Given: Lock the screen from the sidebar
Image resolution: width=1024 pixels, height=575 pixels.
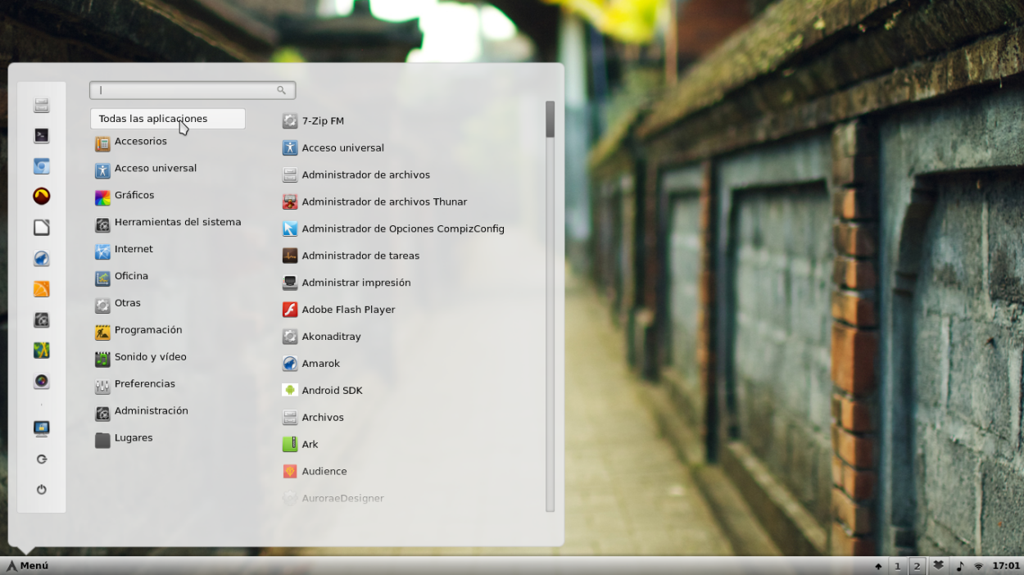Looking at the screenshot, I should [41, 428].
